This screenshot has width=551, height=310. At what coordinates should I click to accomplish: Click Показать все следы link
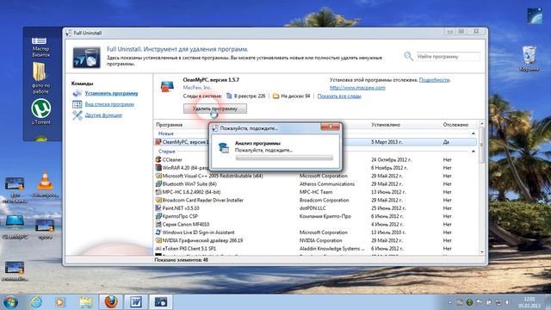339,96
